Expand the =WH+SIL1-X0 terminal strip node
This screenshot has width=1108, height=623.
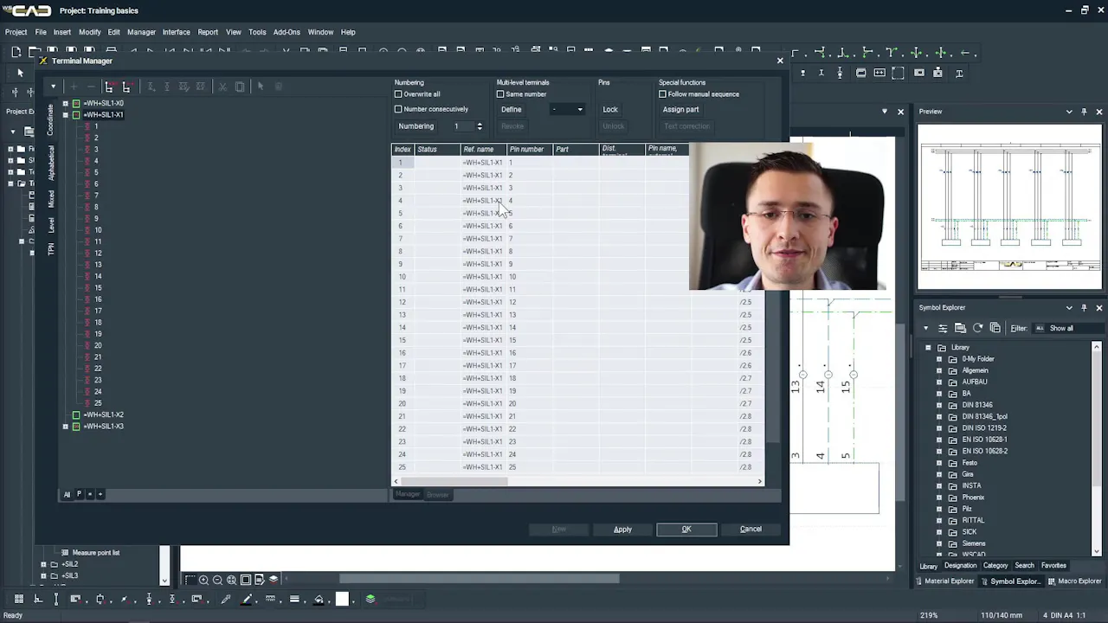pos(65,104)
